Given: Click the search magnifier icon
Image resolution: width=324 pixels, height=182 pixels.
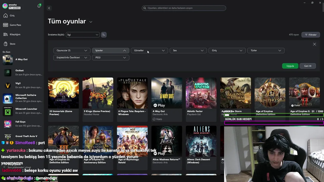Looking at the screenshot, I should point(145,8).
